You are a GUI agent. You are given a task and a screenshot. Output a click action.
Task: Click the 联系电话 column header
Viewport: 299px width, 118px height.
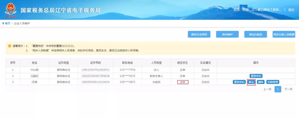[x=127, y=63]
